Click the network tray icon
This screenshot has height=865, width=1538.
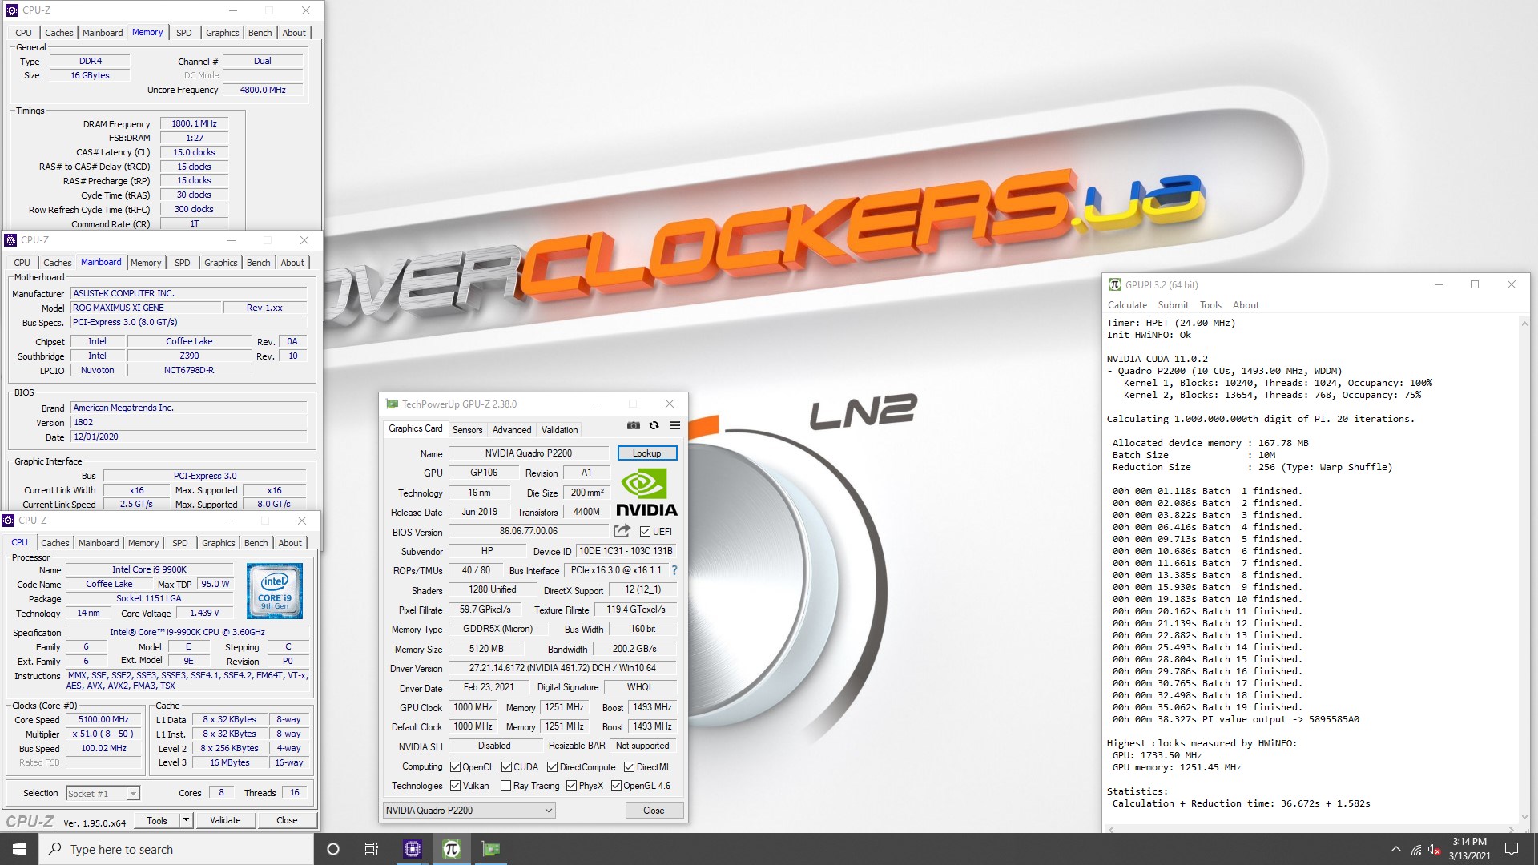pos(1416,849)
